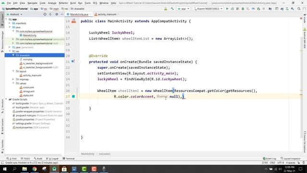307x173 pixels.
Task: Select MainActivity in project tree
Action: click(x=30, y=35)
